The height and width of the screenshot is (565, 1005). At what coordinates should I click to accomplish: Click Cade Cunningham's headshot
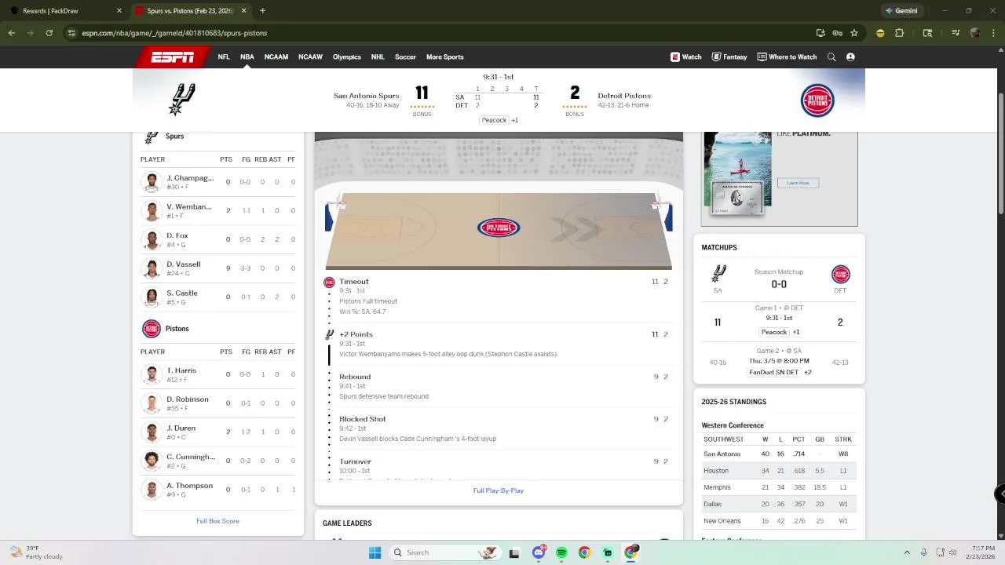point(152,461)
